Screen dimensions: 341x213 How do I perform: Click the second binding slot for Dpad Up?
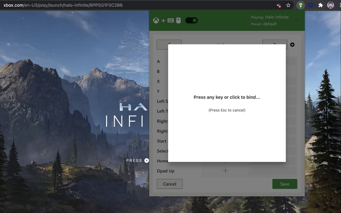[274, 171]
